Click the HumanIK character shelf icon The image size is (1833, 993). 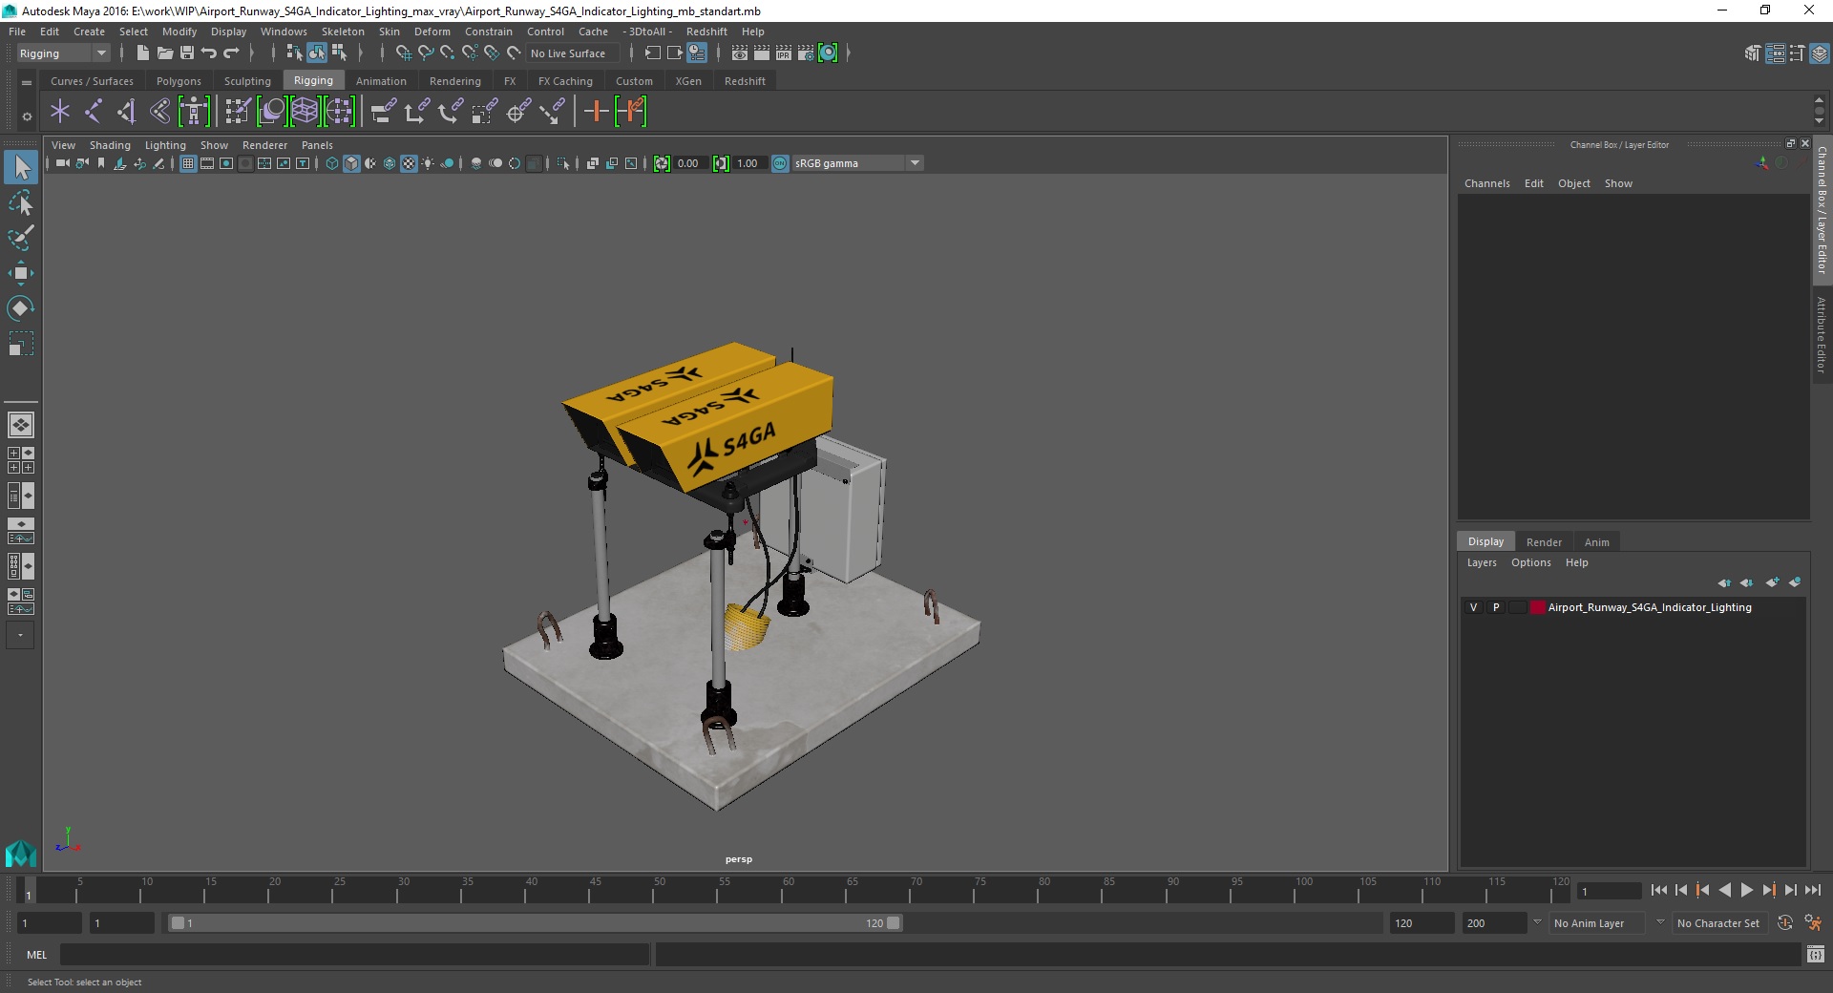pyautogui.click(x=194, y=112)
